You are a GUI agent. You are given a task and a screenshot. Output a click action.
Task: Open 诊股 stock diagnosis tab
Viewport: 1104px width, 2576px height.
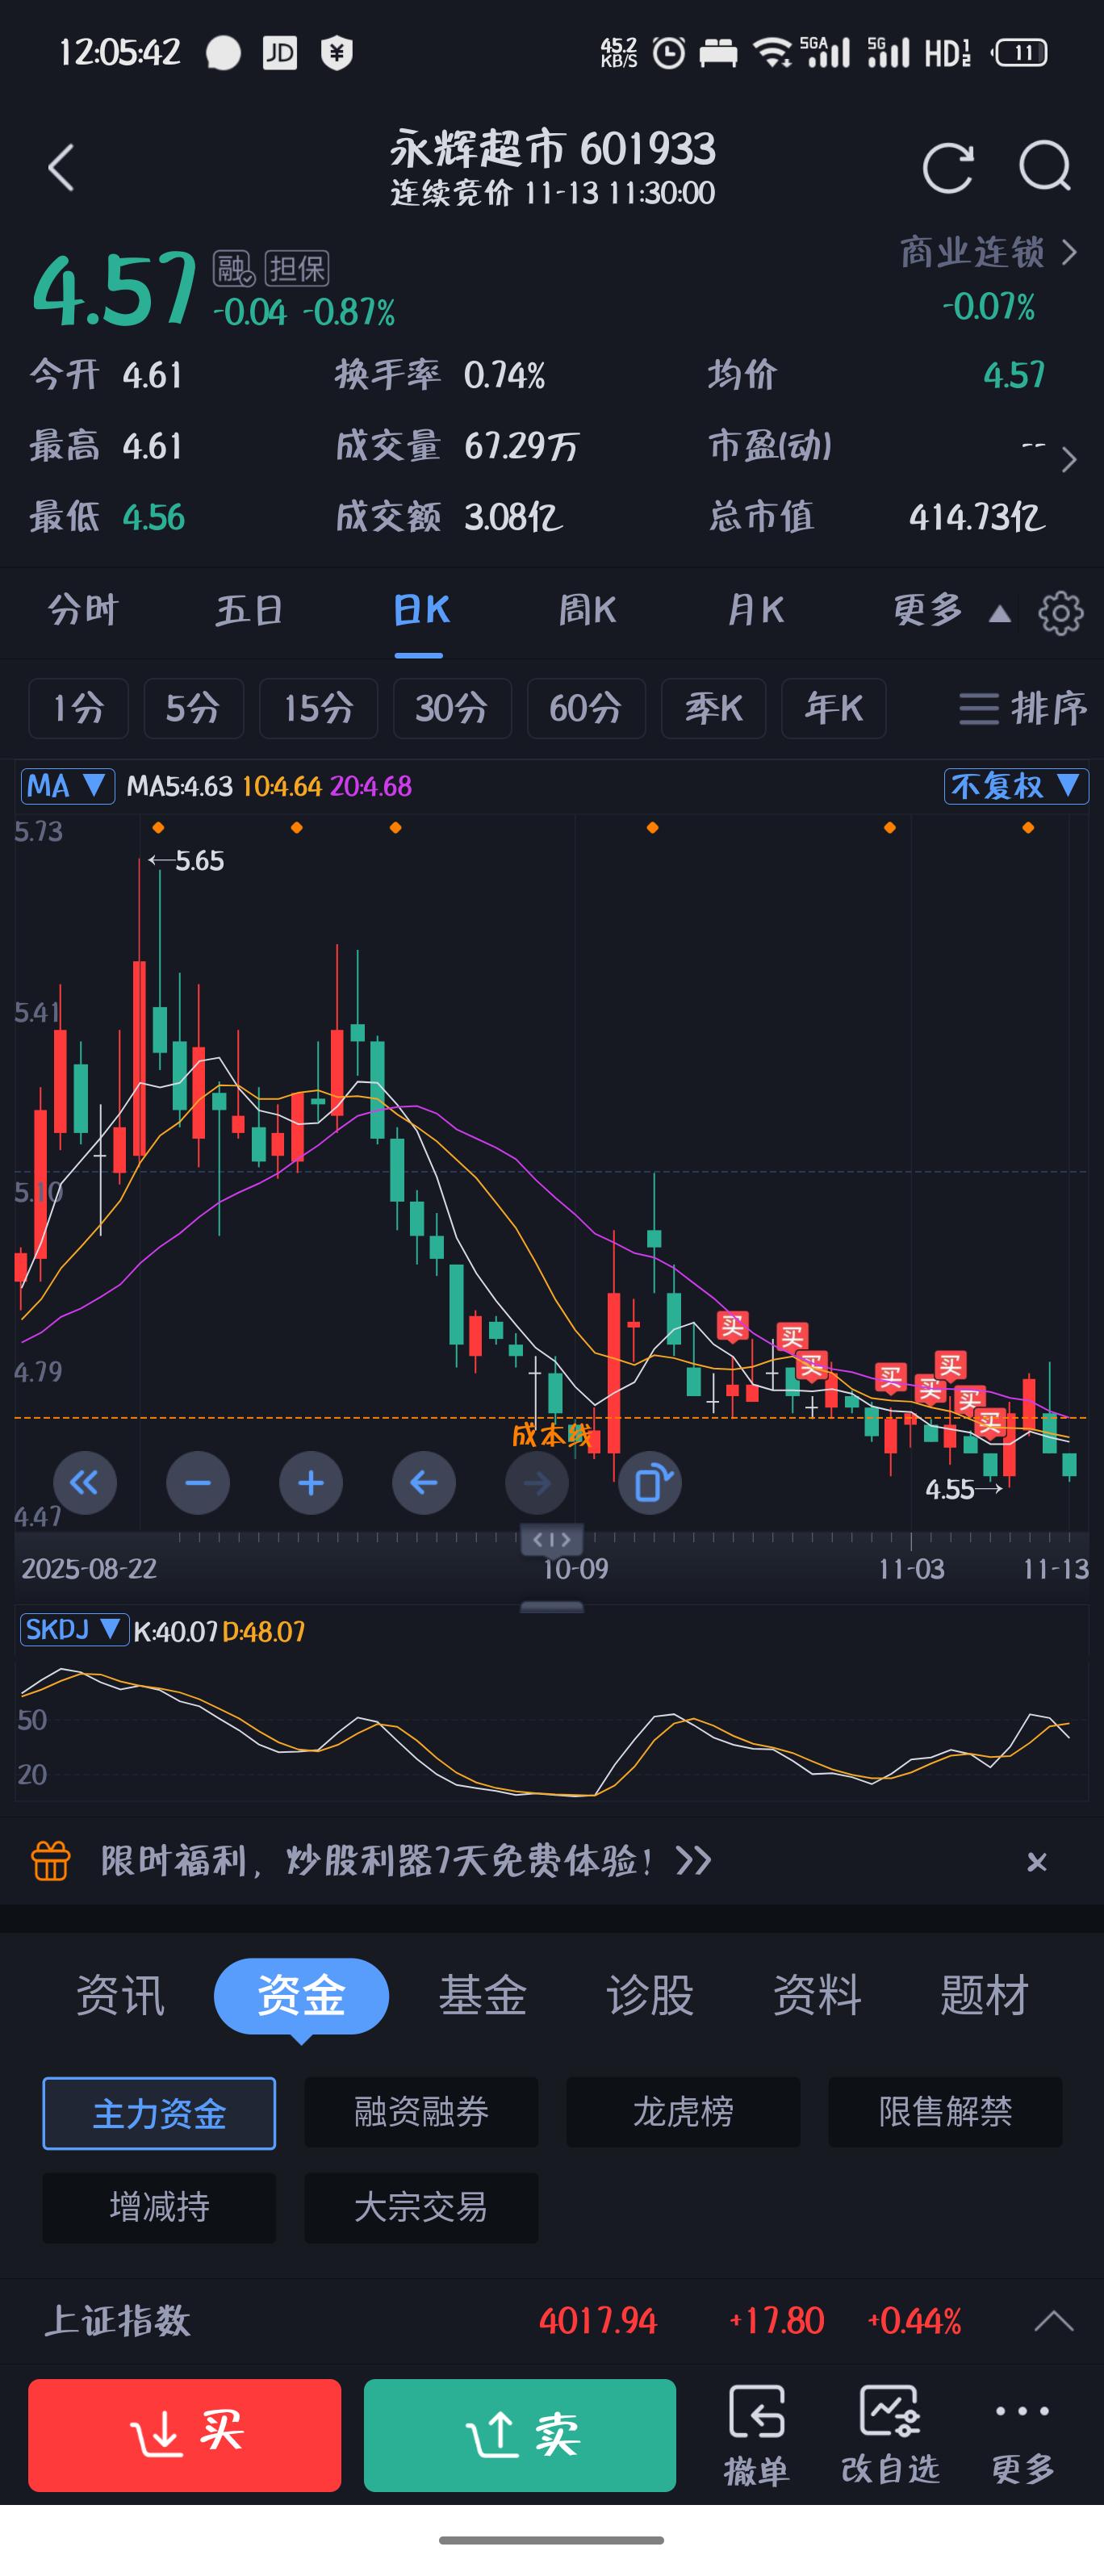pyautogui.click(x=650, y=1996)
